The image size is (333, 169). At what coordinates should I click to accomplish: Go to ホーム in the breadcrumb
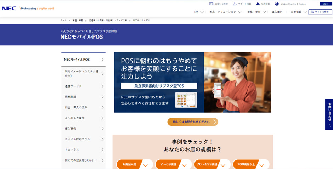pos(63,21)
